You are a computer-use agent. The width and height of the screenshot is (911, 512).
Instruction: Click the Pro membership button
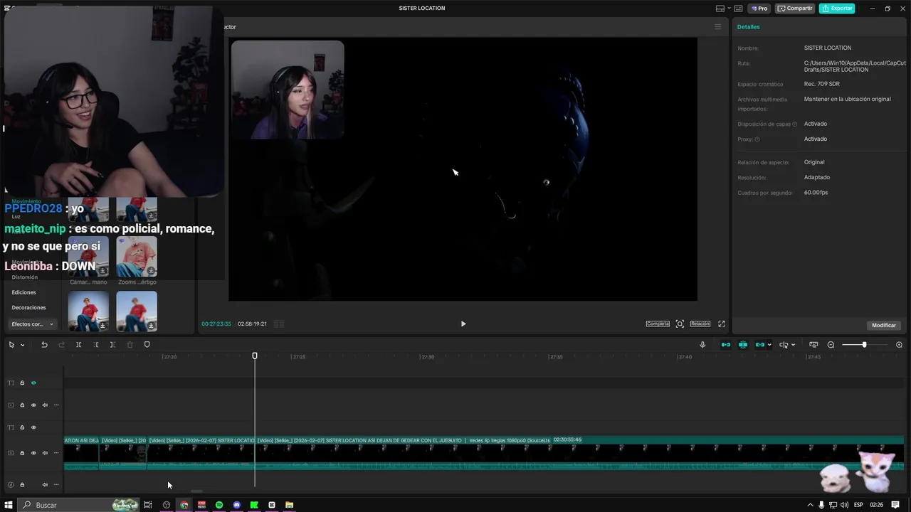coord(758,9)
